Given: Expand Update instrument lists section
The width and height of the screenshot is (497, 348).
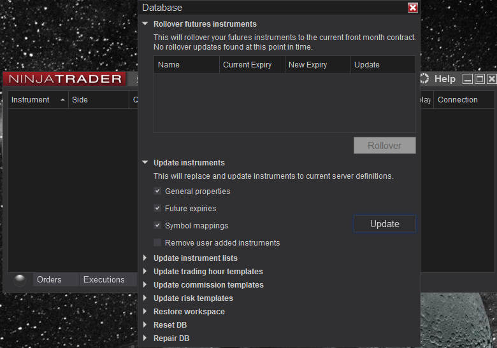Looking at the screenshot, I should [x=145, y=258].
